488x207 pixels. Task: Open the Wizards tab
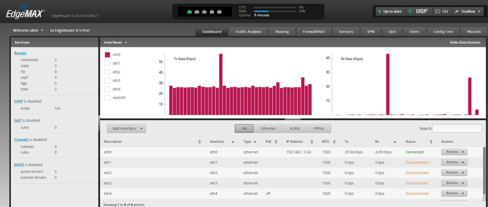(474, 32)
